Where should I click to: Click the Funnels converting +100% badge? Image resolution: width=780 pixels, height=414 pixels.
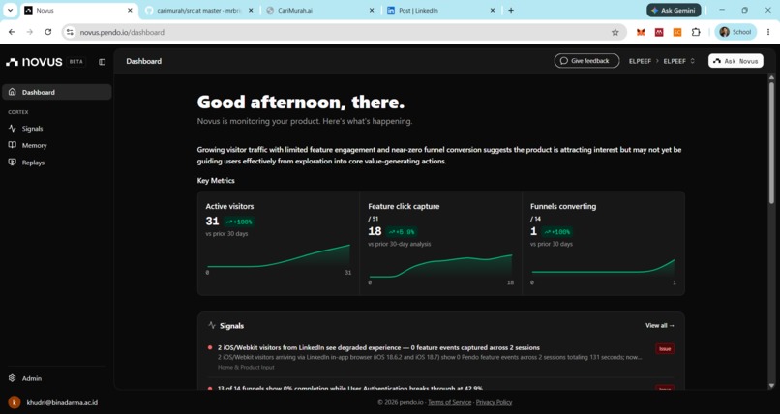click(557, 231)
